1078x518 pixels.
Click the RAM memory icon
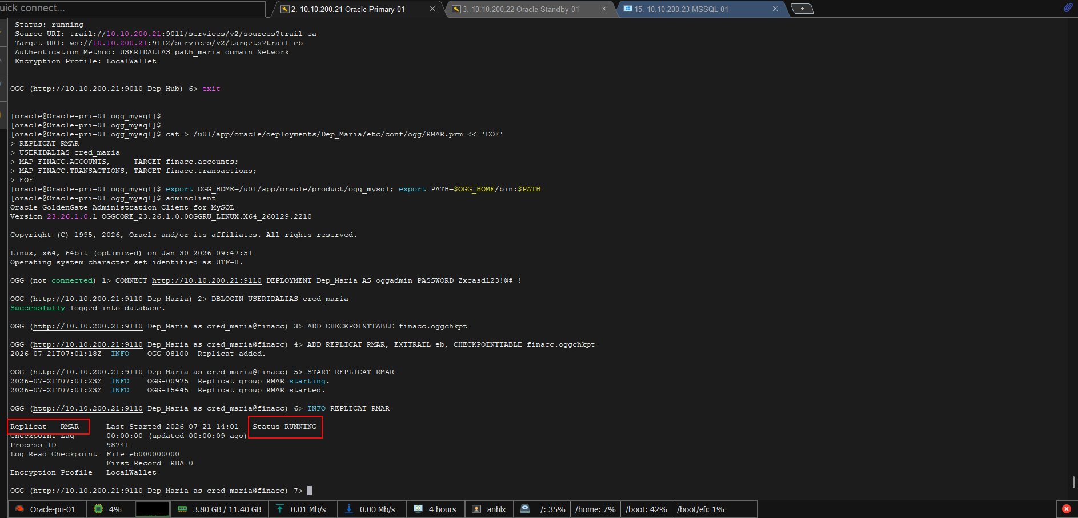click(x=182, y=509)
